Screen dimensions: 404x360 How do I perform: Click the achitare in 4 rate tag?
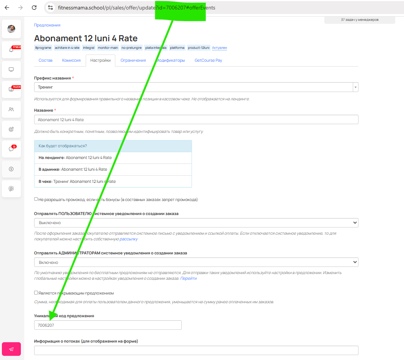pyautogui.click(x=67, y=48)
